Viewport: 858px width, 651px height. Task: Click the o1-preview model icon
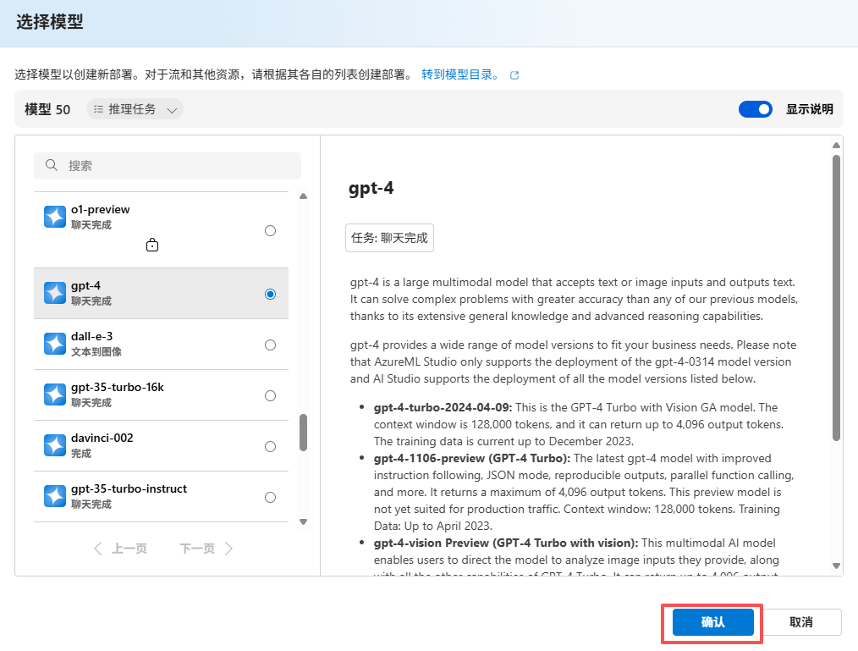click(54, 217)
